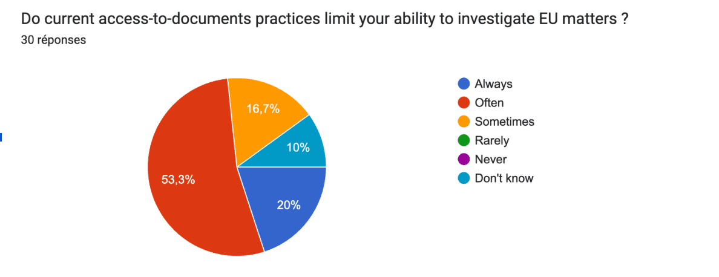Select the Never legend label
Viewport: 719px width, 277px height.
coord(491,159)
